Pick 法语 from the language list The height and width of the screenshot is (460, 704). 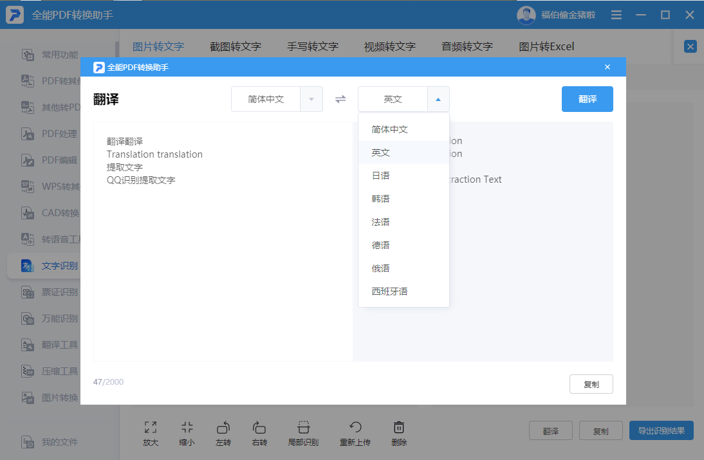point(403,222)
